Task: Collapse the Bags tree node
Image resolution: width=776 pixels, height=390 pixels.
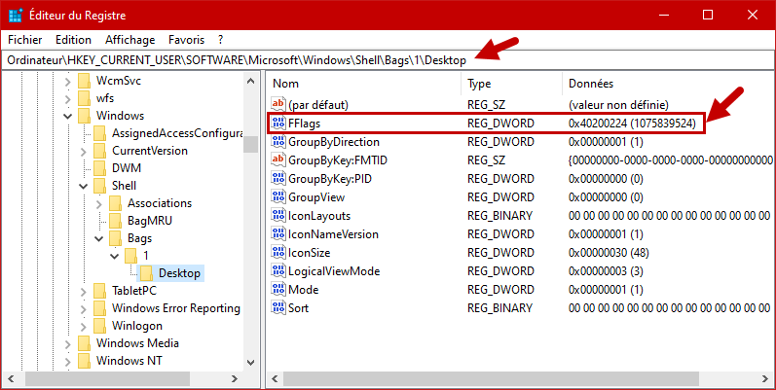Action: click(99, 238)
